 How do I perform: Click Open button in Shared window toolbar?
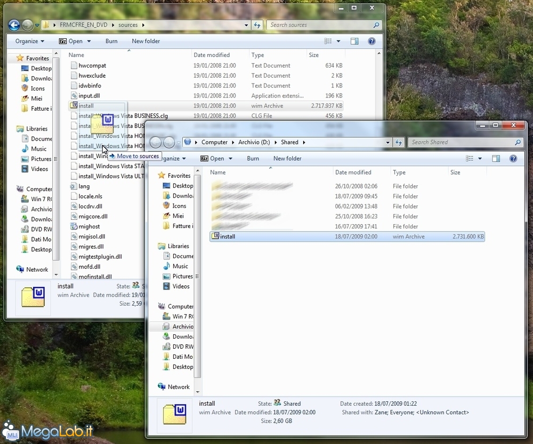pyautogui.click(x=213, y=159)
